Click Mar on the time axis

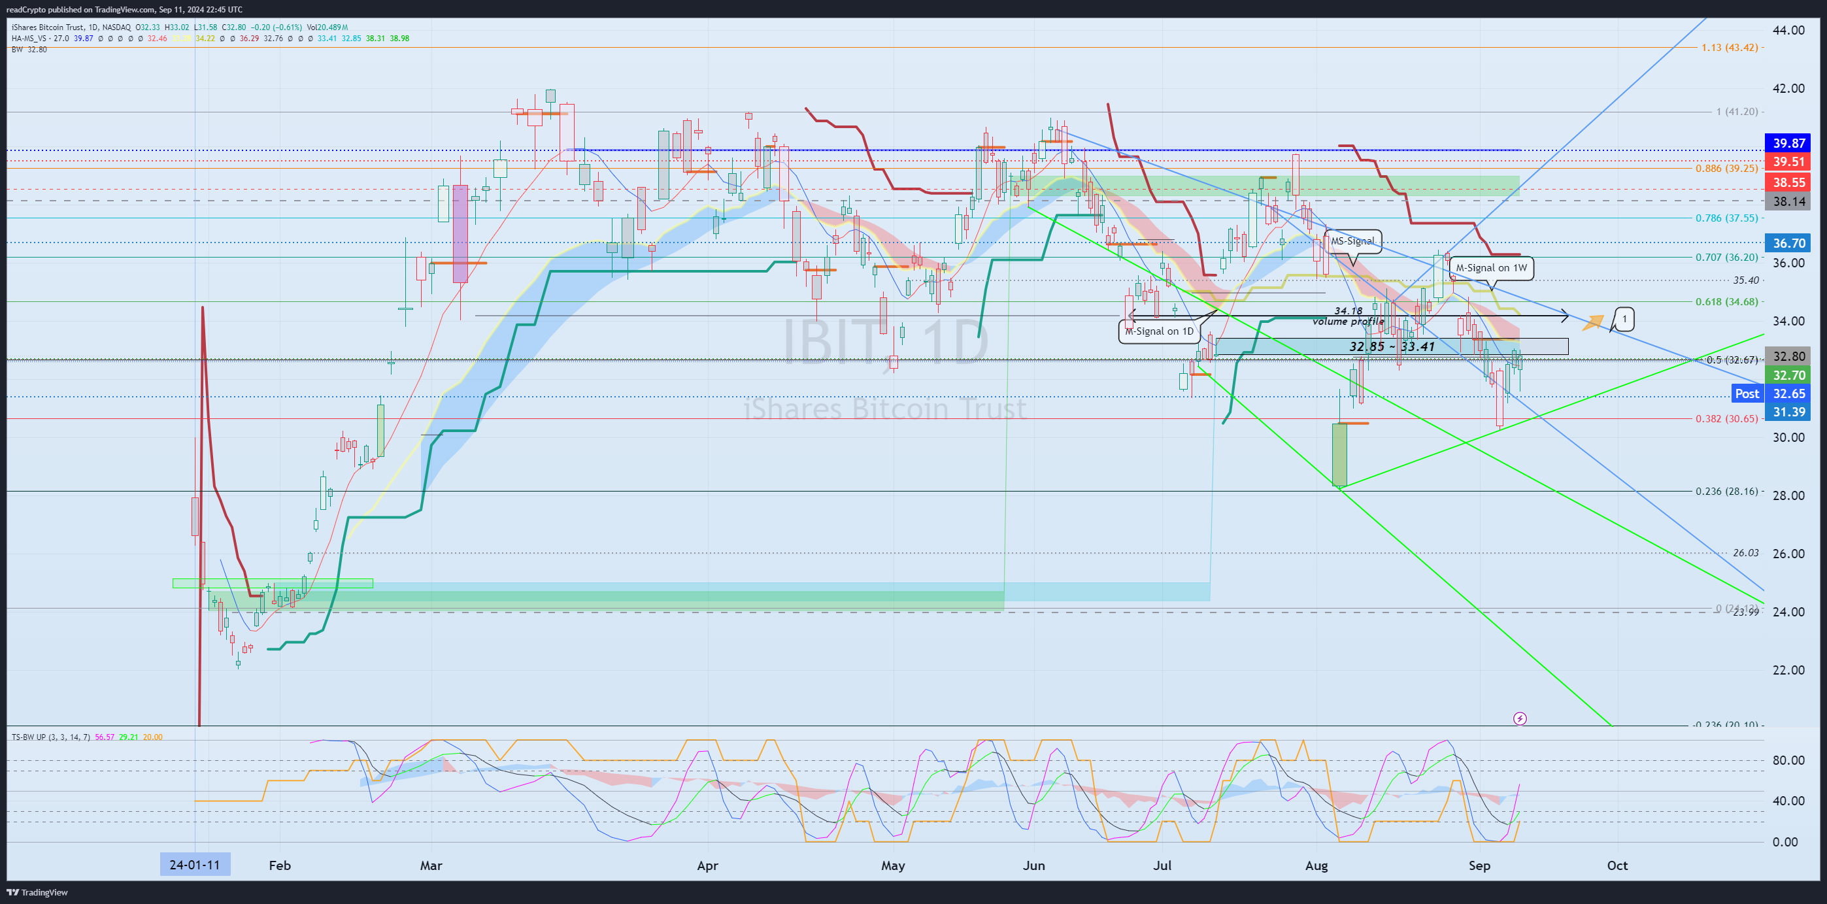(431, 865)
